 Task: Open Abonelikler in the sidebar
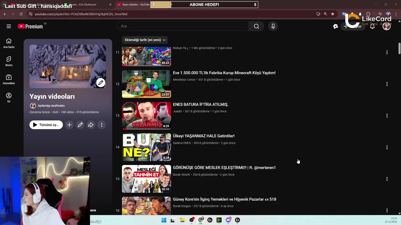9,79
